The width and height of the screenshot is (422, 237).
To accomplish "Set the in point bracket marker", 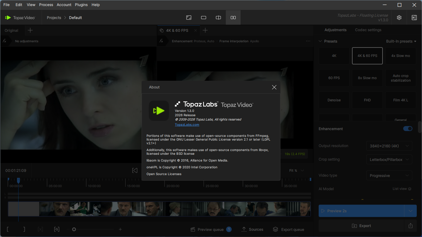I will tap(8, 229).
